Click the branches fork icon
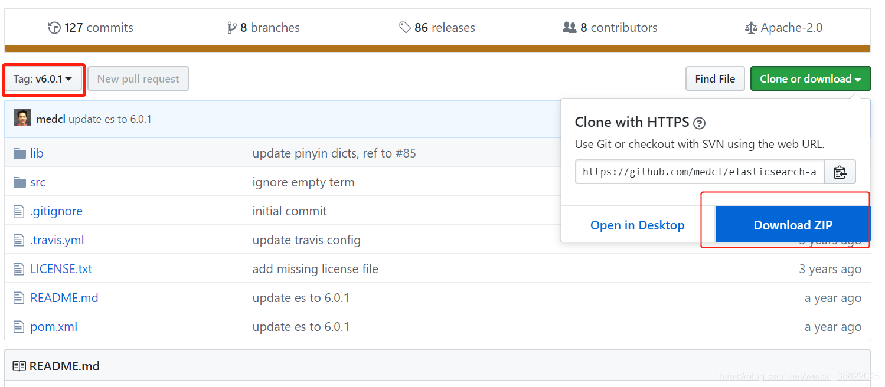Image resolution: width=885 pixels, height=387 pixels. 231,28
